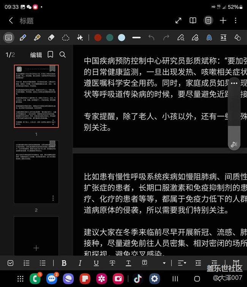247x287 pixels.
Task: Select the keyboard text input mode
Action: pos(9,37)
